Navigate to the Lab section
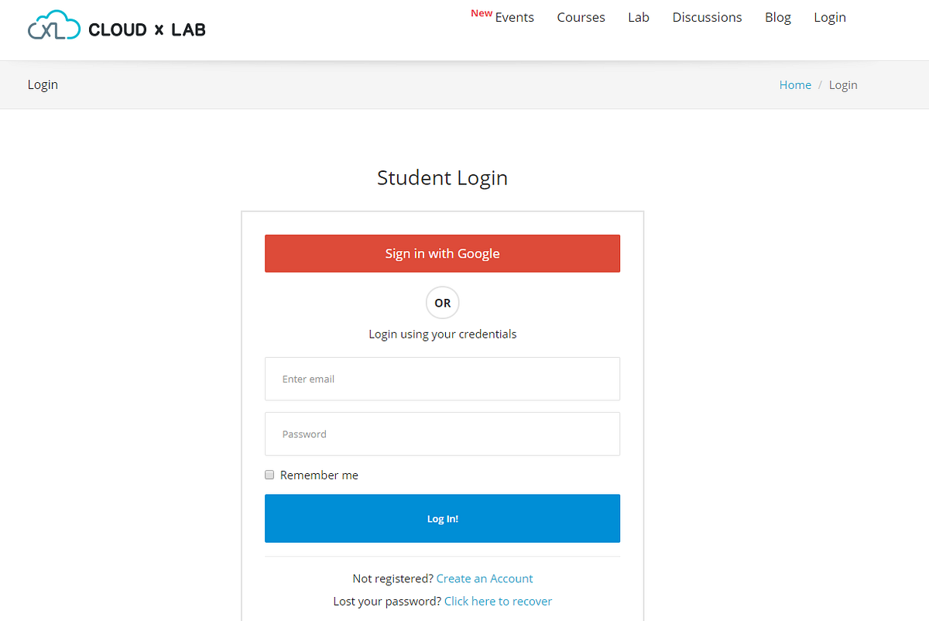929x621 pixels. pyautogui.click(x=638, y=17)
